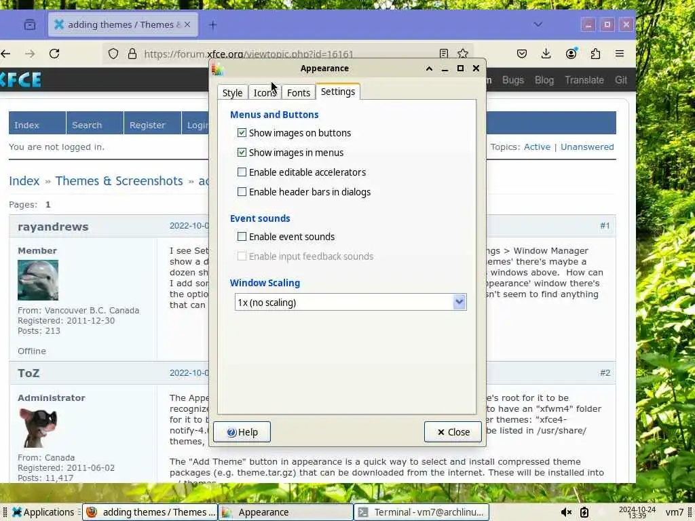Click Index breadcrumb link
The width and height of the screenshot is (695, 521).
[24, 180]
